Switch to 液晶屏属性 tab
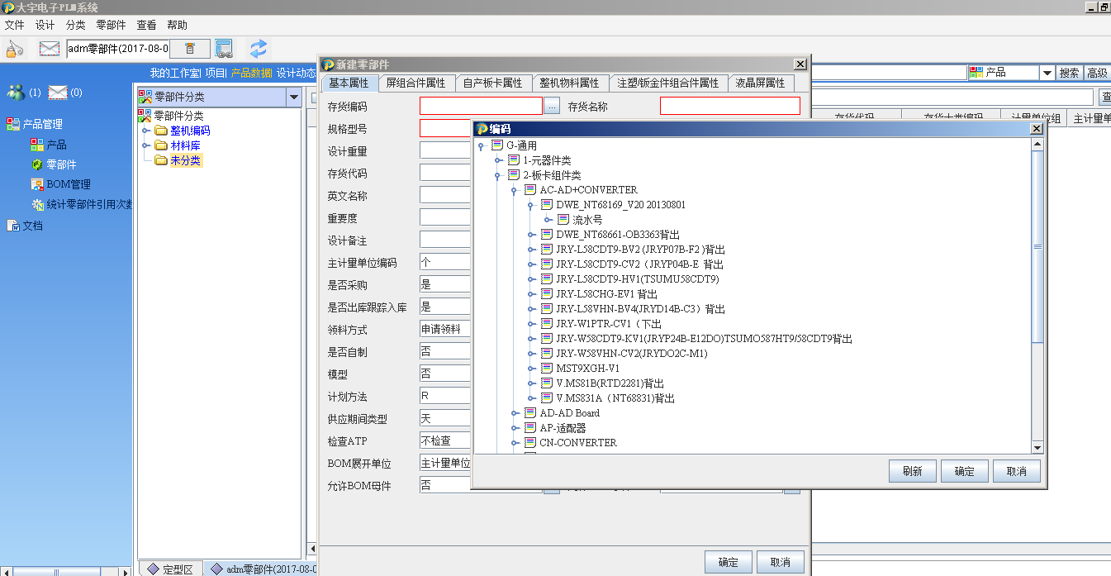Screen dimensions: 1111x576 (x=762, y=83)
